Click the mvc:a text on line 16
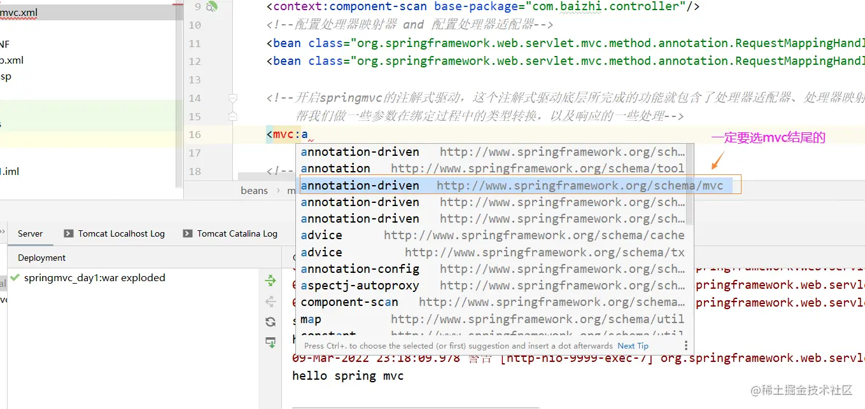 coord(287,134)
